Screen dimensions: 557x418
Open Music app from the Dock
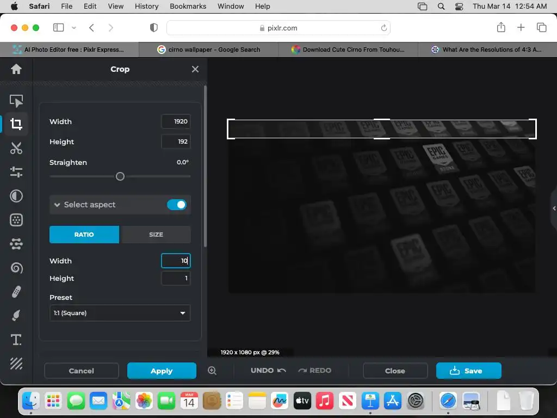pos(325,401)
